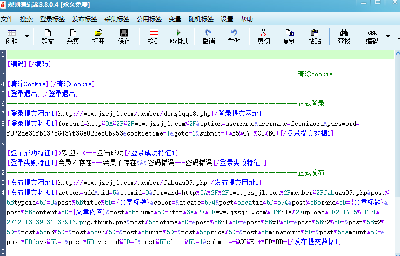400x256 pixels.
Task: Cut selection with the 剪切 scissors
Action: coord(263,37)
